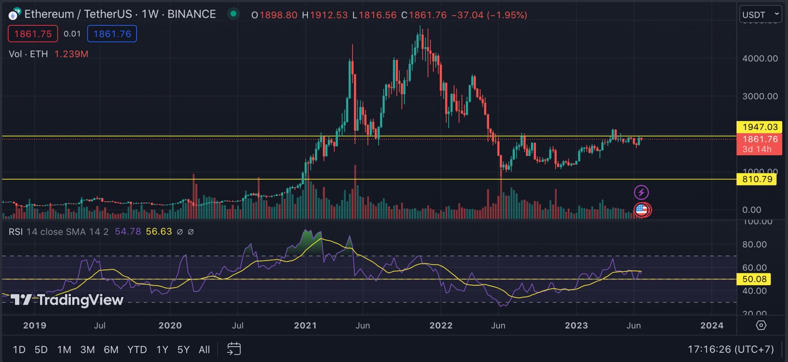Viewport: 788px width, 362px height.
Task: Click the blue buy price 1861.76 button
Action: coord(112,34)
